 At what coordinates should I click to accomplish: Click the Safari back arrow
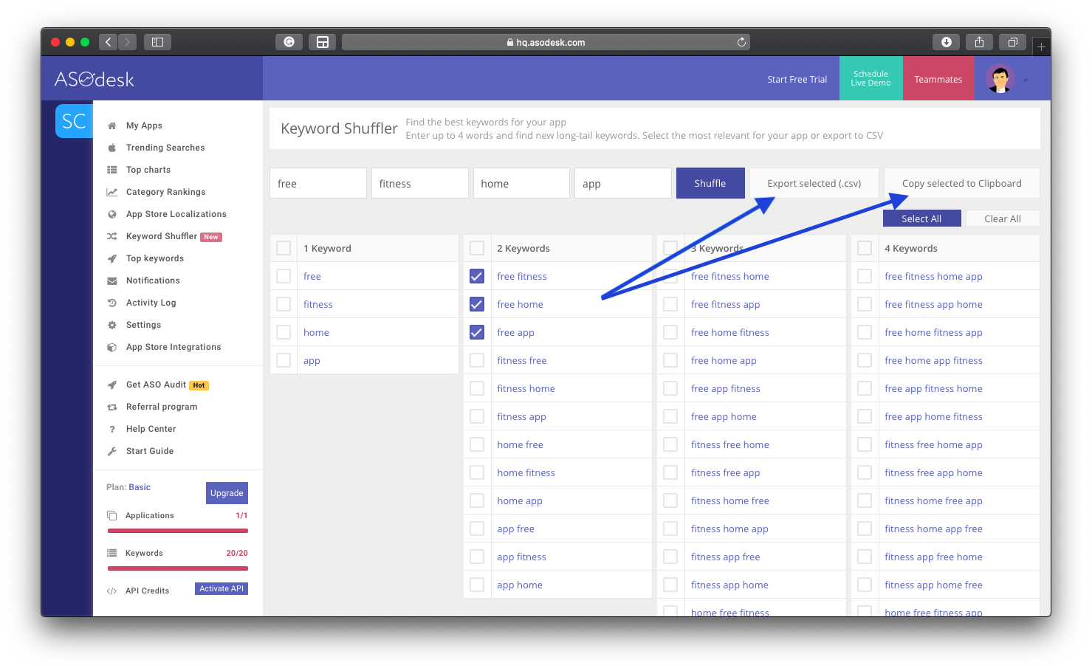pyautogui.click(x=108, y=42)
